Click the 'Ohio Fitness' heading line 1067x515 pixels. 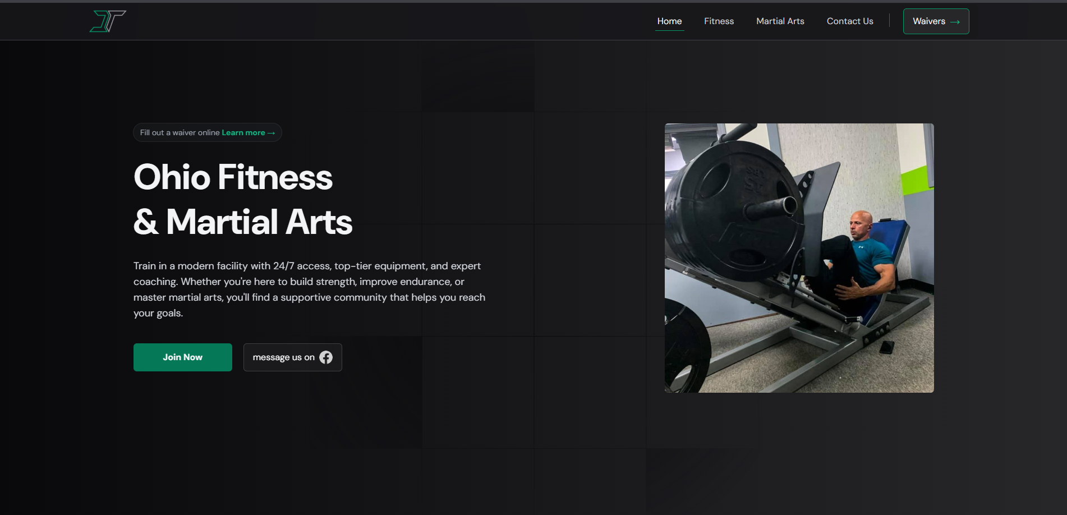233,177
